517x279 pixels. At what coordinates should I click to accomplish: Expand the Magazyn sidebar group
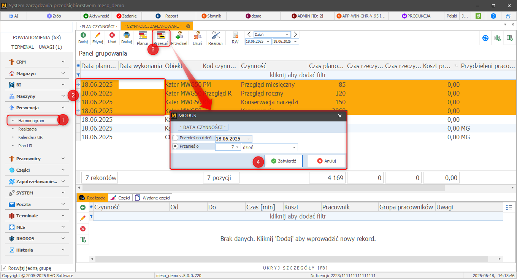click(37, 73)
